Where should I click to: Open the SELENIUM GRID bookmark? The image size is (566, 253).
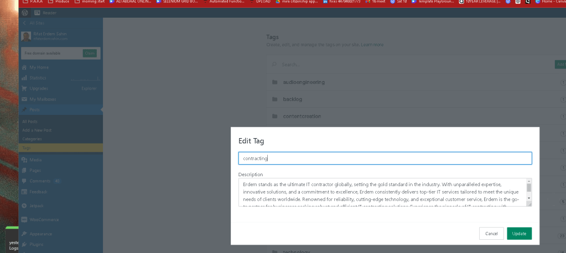click(177, 2)
